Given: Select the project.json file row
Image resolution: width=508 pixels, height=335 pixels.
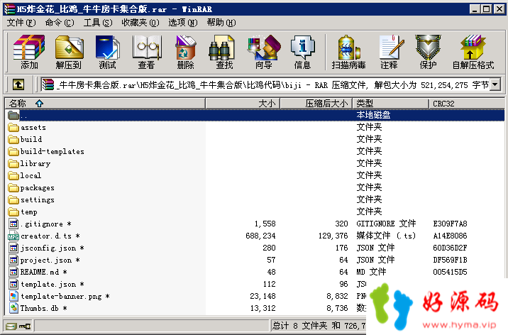Looking at the screenshot, I should [255, 260].
